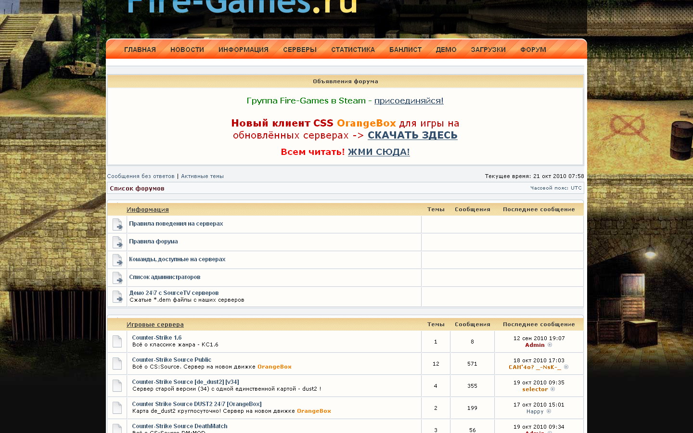Click forum icon beside Правила форума
The width and height of the screenshot is (693, 433).
coord(117,242)
